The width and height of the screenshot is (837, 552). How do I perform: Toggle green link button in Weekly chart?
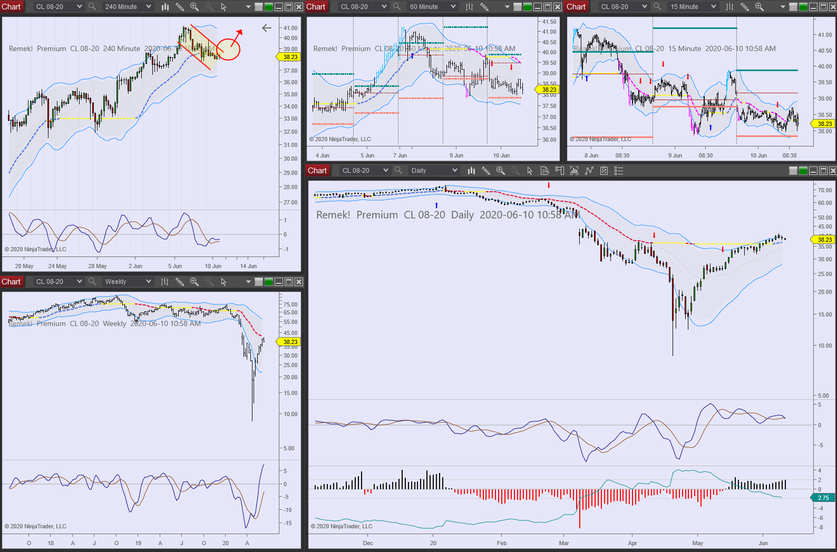pos(269,282)
